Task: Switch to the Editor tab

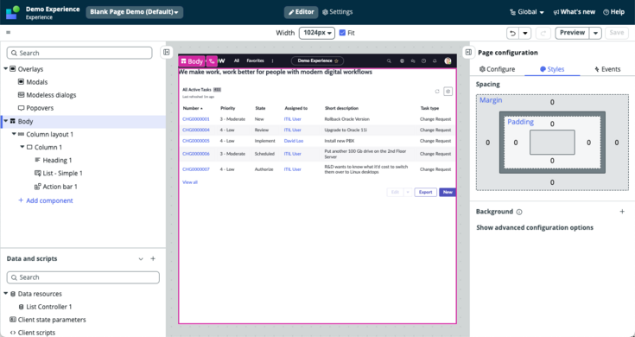Action: tap(301, 12)
